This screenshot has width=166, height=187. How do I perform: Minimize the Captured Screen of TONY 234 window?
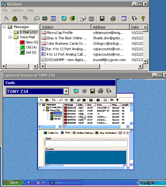point(155,75)
